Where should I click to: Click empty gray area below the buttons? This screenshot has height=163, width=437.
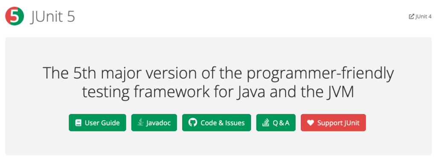218,143
